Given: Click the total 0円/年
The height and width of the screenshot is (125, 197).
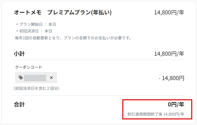Looking at the screenshot, I should (x=176, y=104).
